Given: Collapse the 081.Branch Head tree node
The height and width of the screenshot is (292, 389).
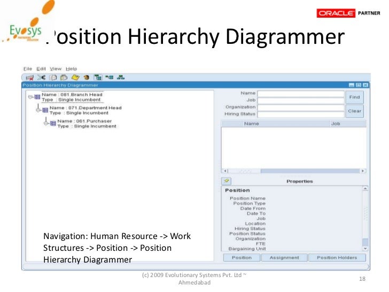Looking at the screenshot, I should (30, 97).
